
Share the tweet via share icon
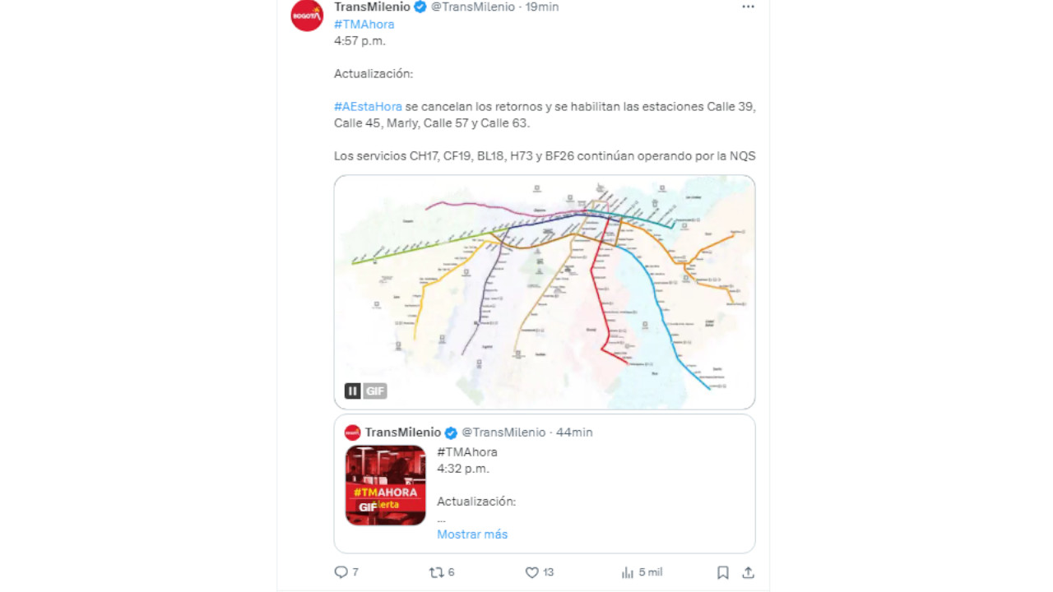(748, 572)
